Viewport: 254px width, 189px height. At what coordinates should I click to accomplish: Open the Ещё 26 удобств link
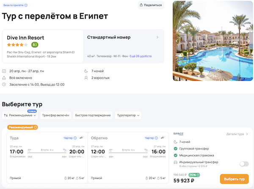[141, 56]
